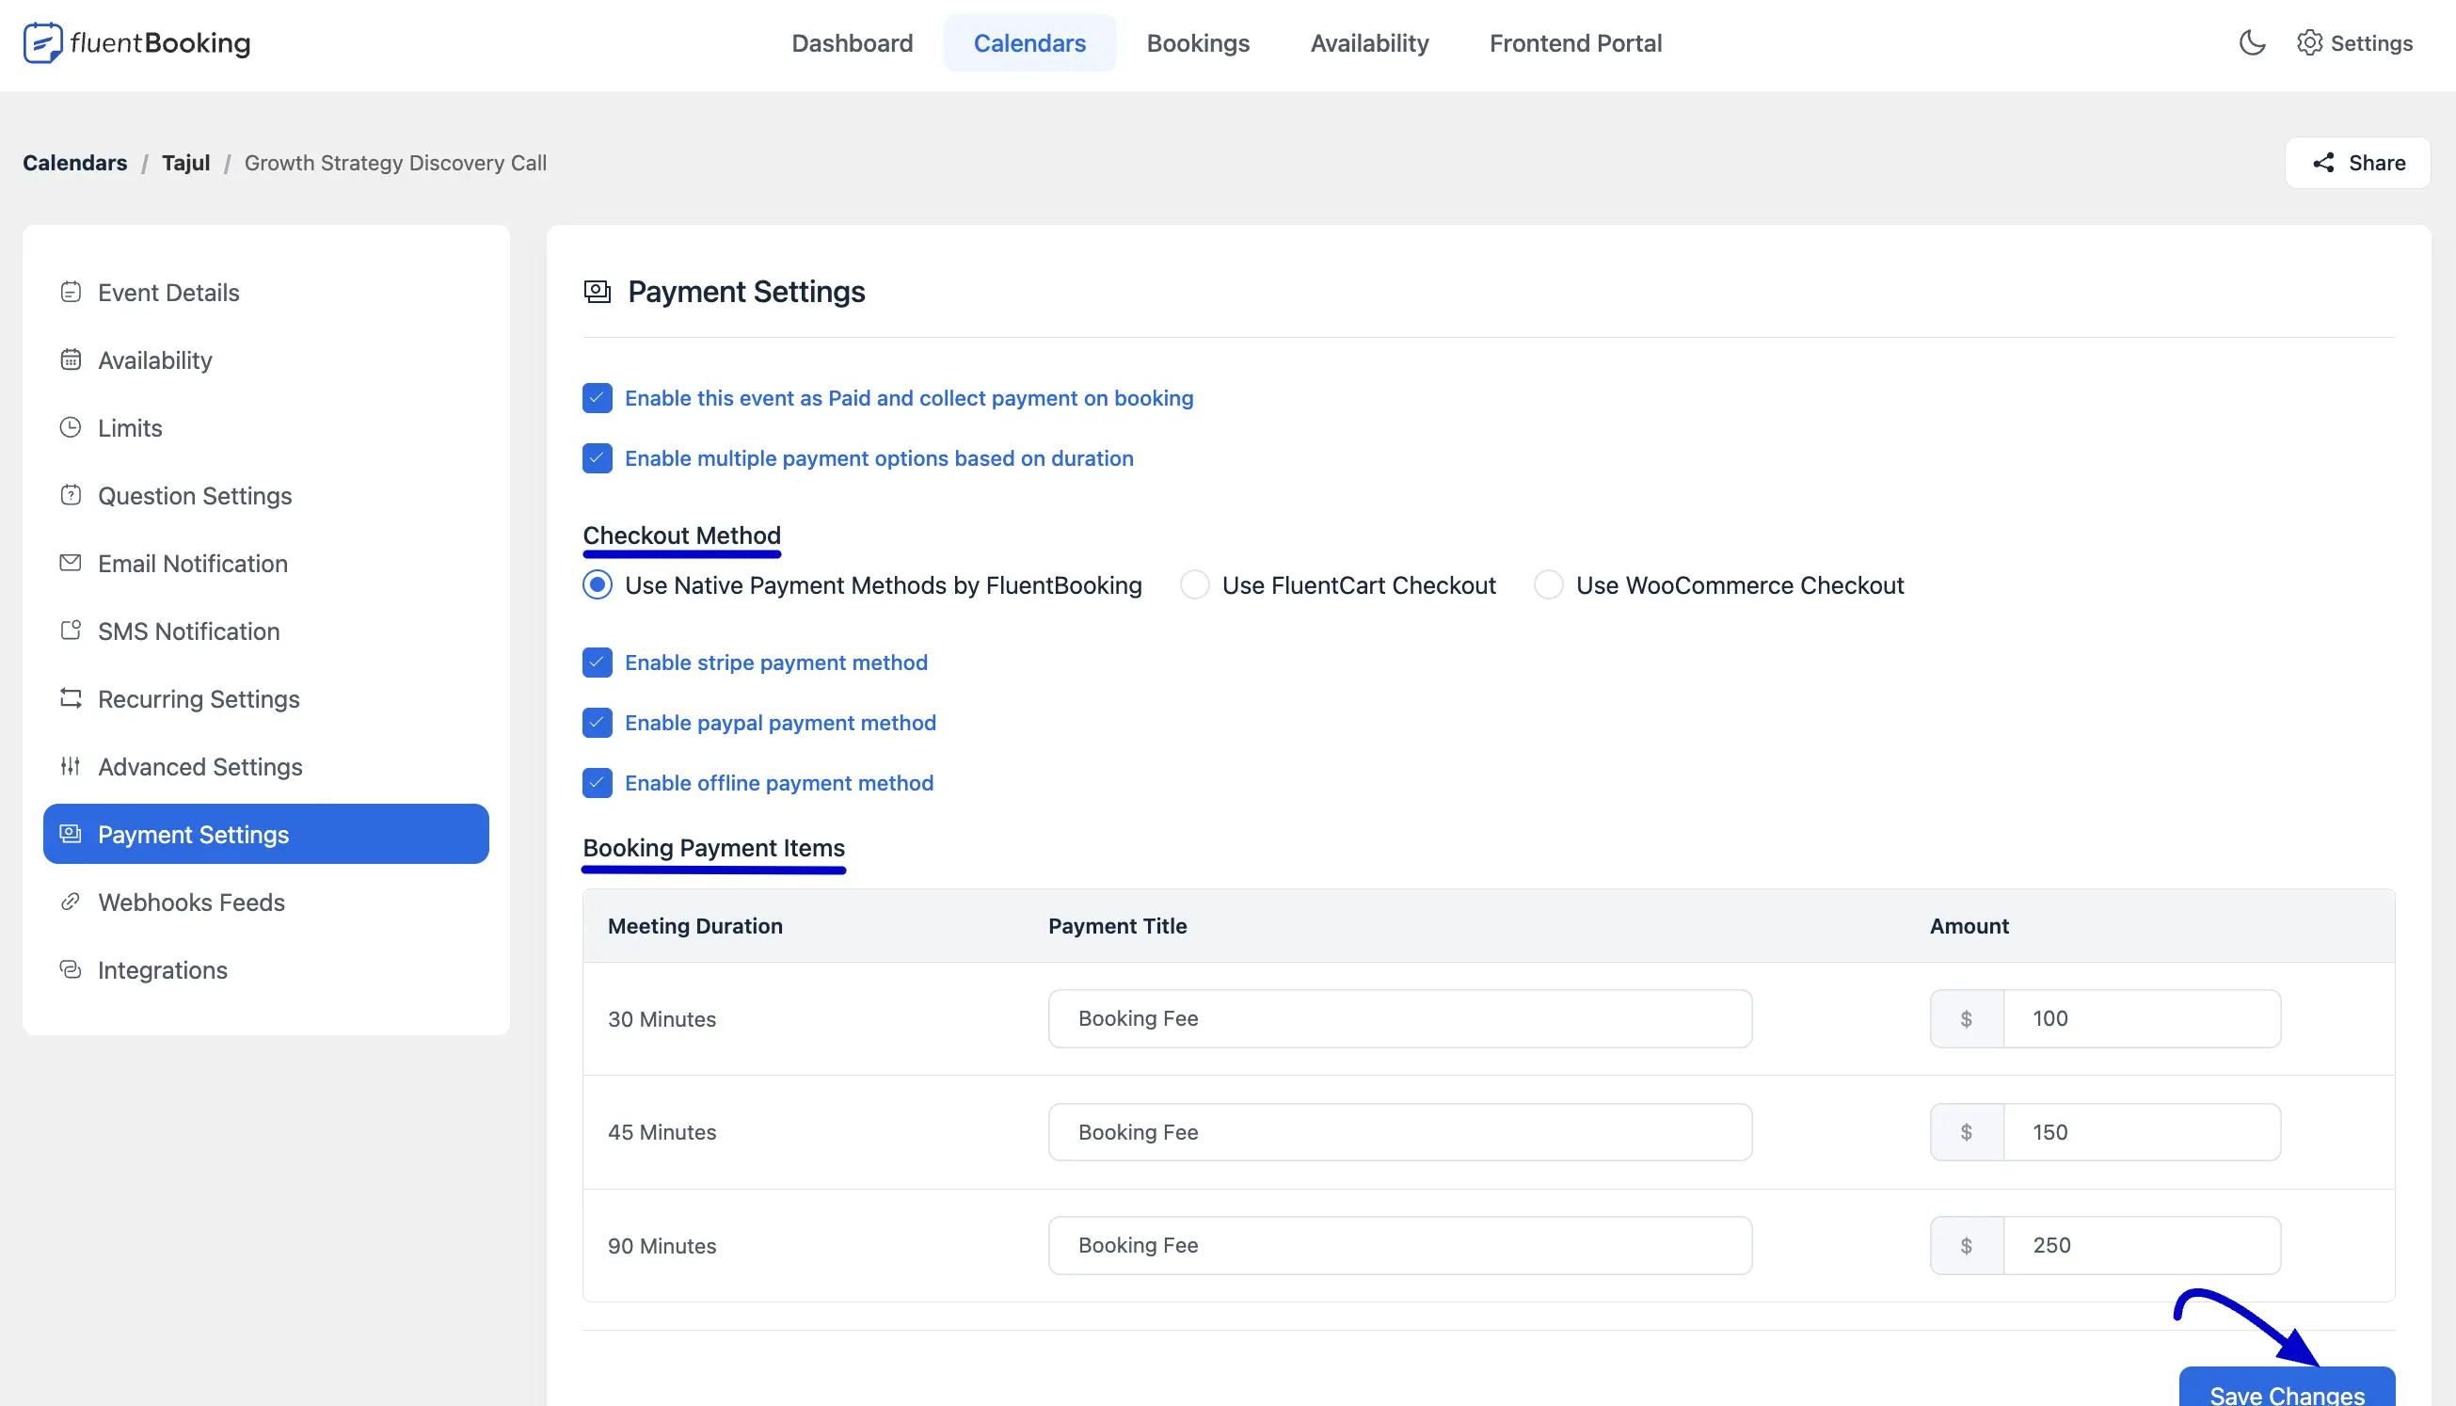This screenshot has height=1406, width=2456.
Task: Click the Event Details sidebar icon
Action: 71,292
